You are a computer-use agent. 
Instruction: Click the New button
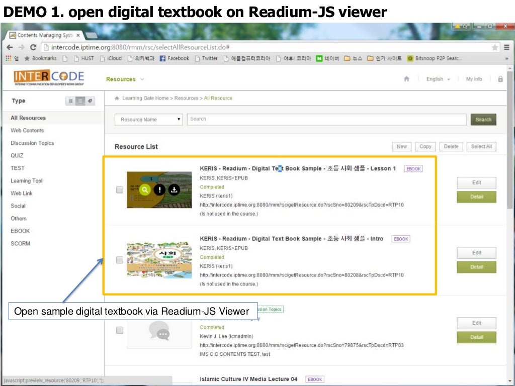point(402,146)
